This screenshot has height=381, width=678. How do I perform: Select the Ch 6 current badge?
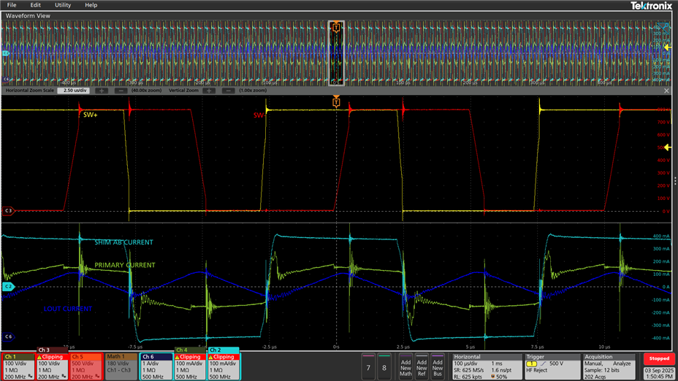coord(155,366)
